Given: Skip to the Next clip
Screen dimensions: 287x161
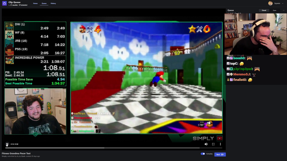Looking at the screenshot, I should tap(220, 154).
